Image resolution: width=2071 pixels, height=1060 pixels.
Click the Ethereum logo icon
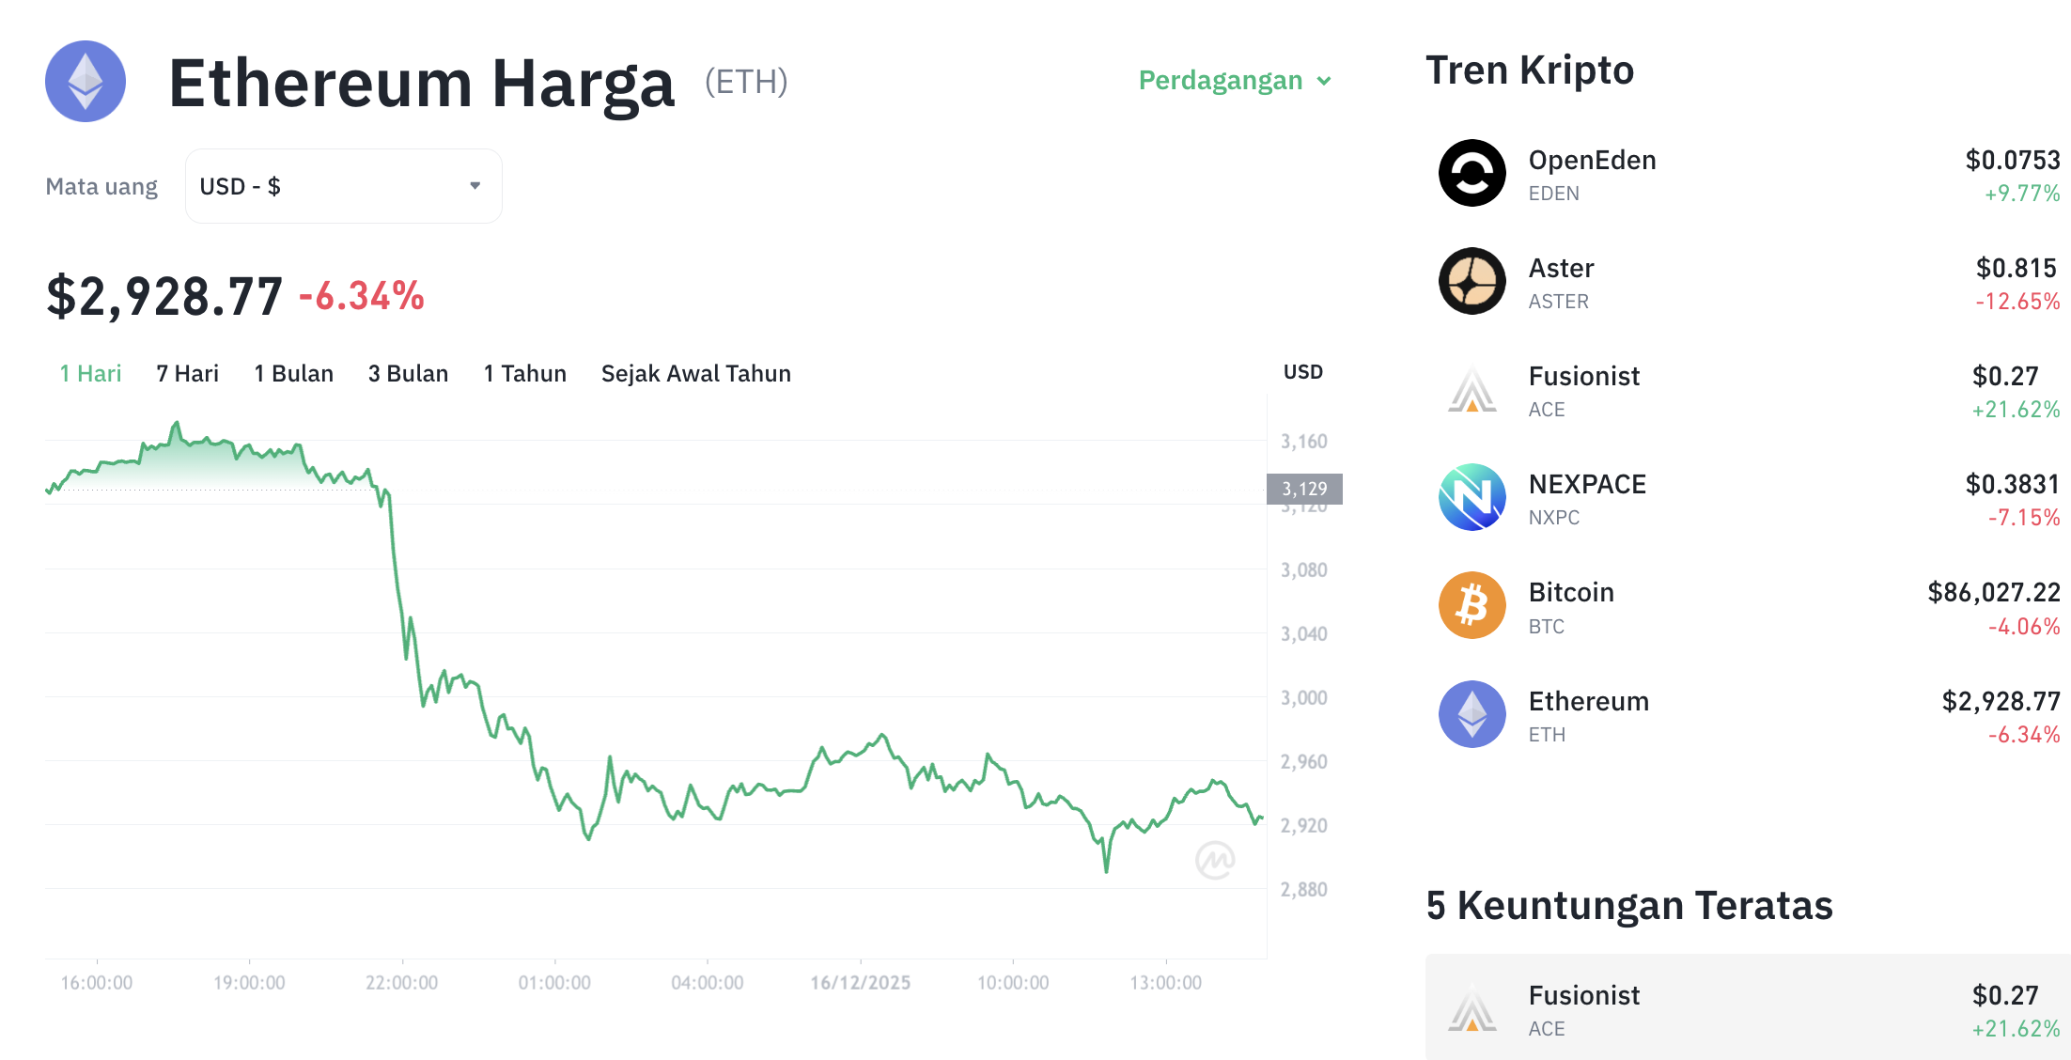click(85, 83)
